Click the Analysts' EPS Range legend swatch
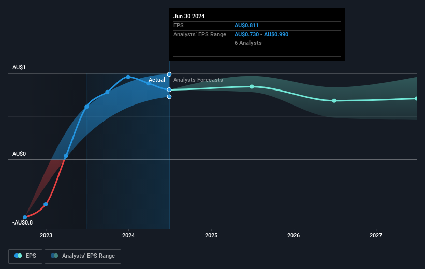The height and width of the screenshot is (269, 425). (x=54, y=256)
